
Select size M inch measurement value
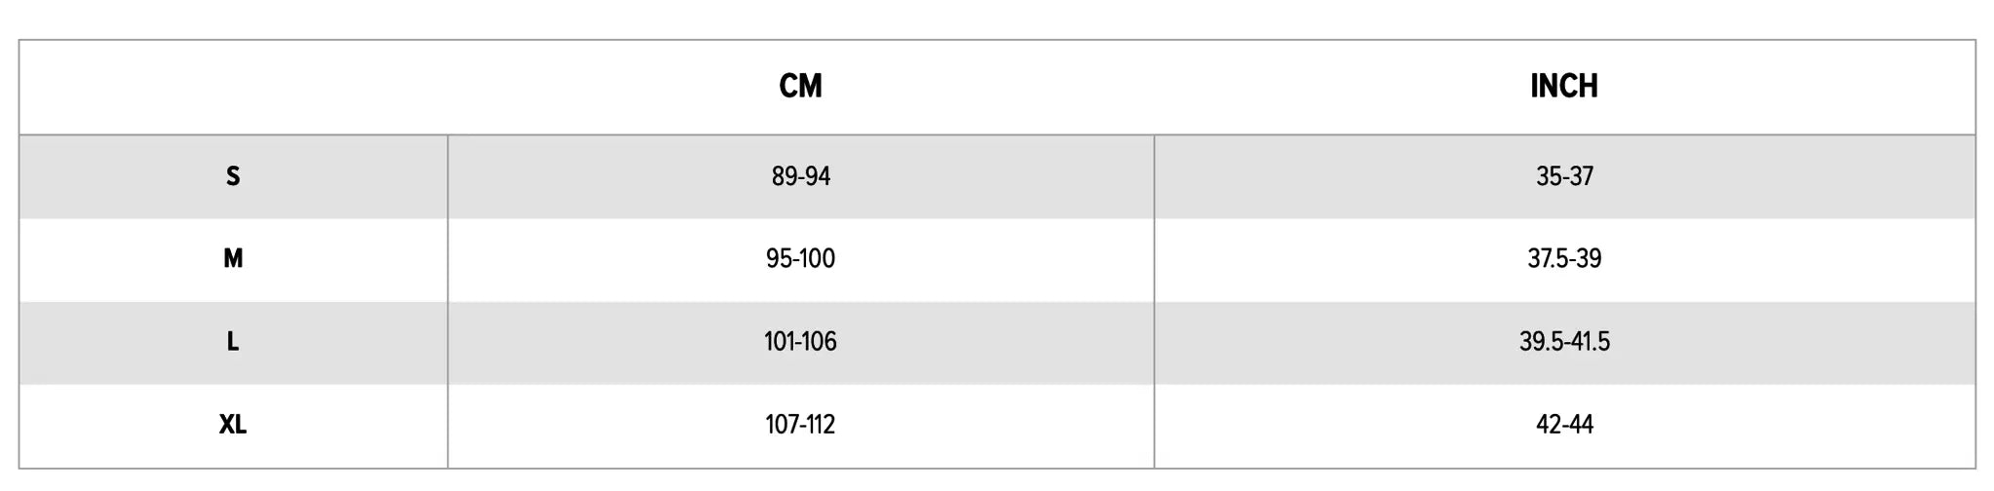point(1564,259)
